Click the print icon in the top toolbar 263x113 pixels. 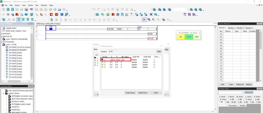[x=59, y=9]
